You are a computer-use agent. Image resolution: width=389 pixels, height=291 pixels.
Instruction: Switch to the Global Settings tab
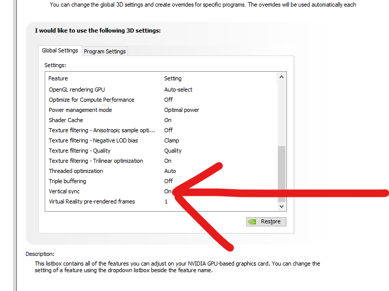[x=60, y=50]
